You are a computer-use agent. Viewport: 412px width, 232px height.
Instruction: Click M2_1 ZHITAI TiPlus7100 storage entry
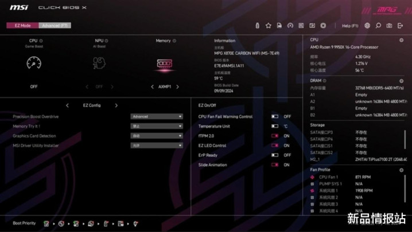tap(359, 159)
